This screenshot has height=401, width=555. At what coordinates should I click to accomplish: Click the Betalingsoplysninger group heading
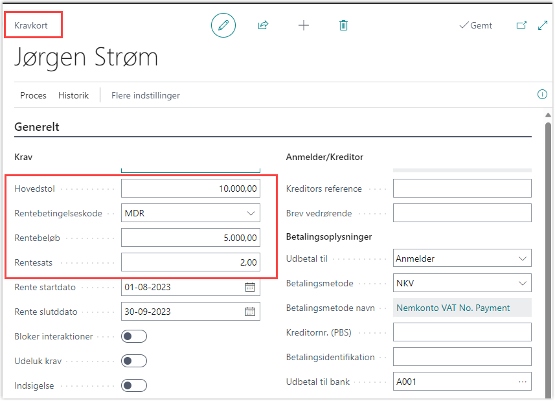(329, 236)
